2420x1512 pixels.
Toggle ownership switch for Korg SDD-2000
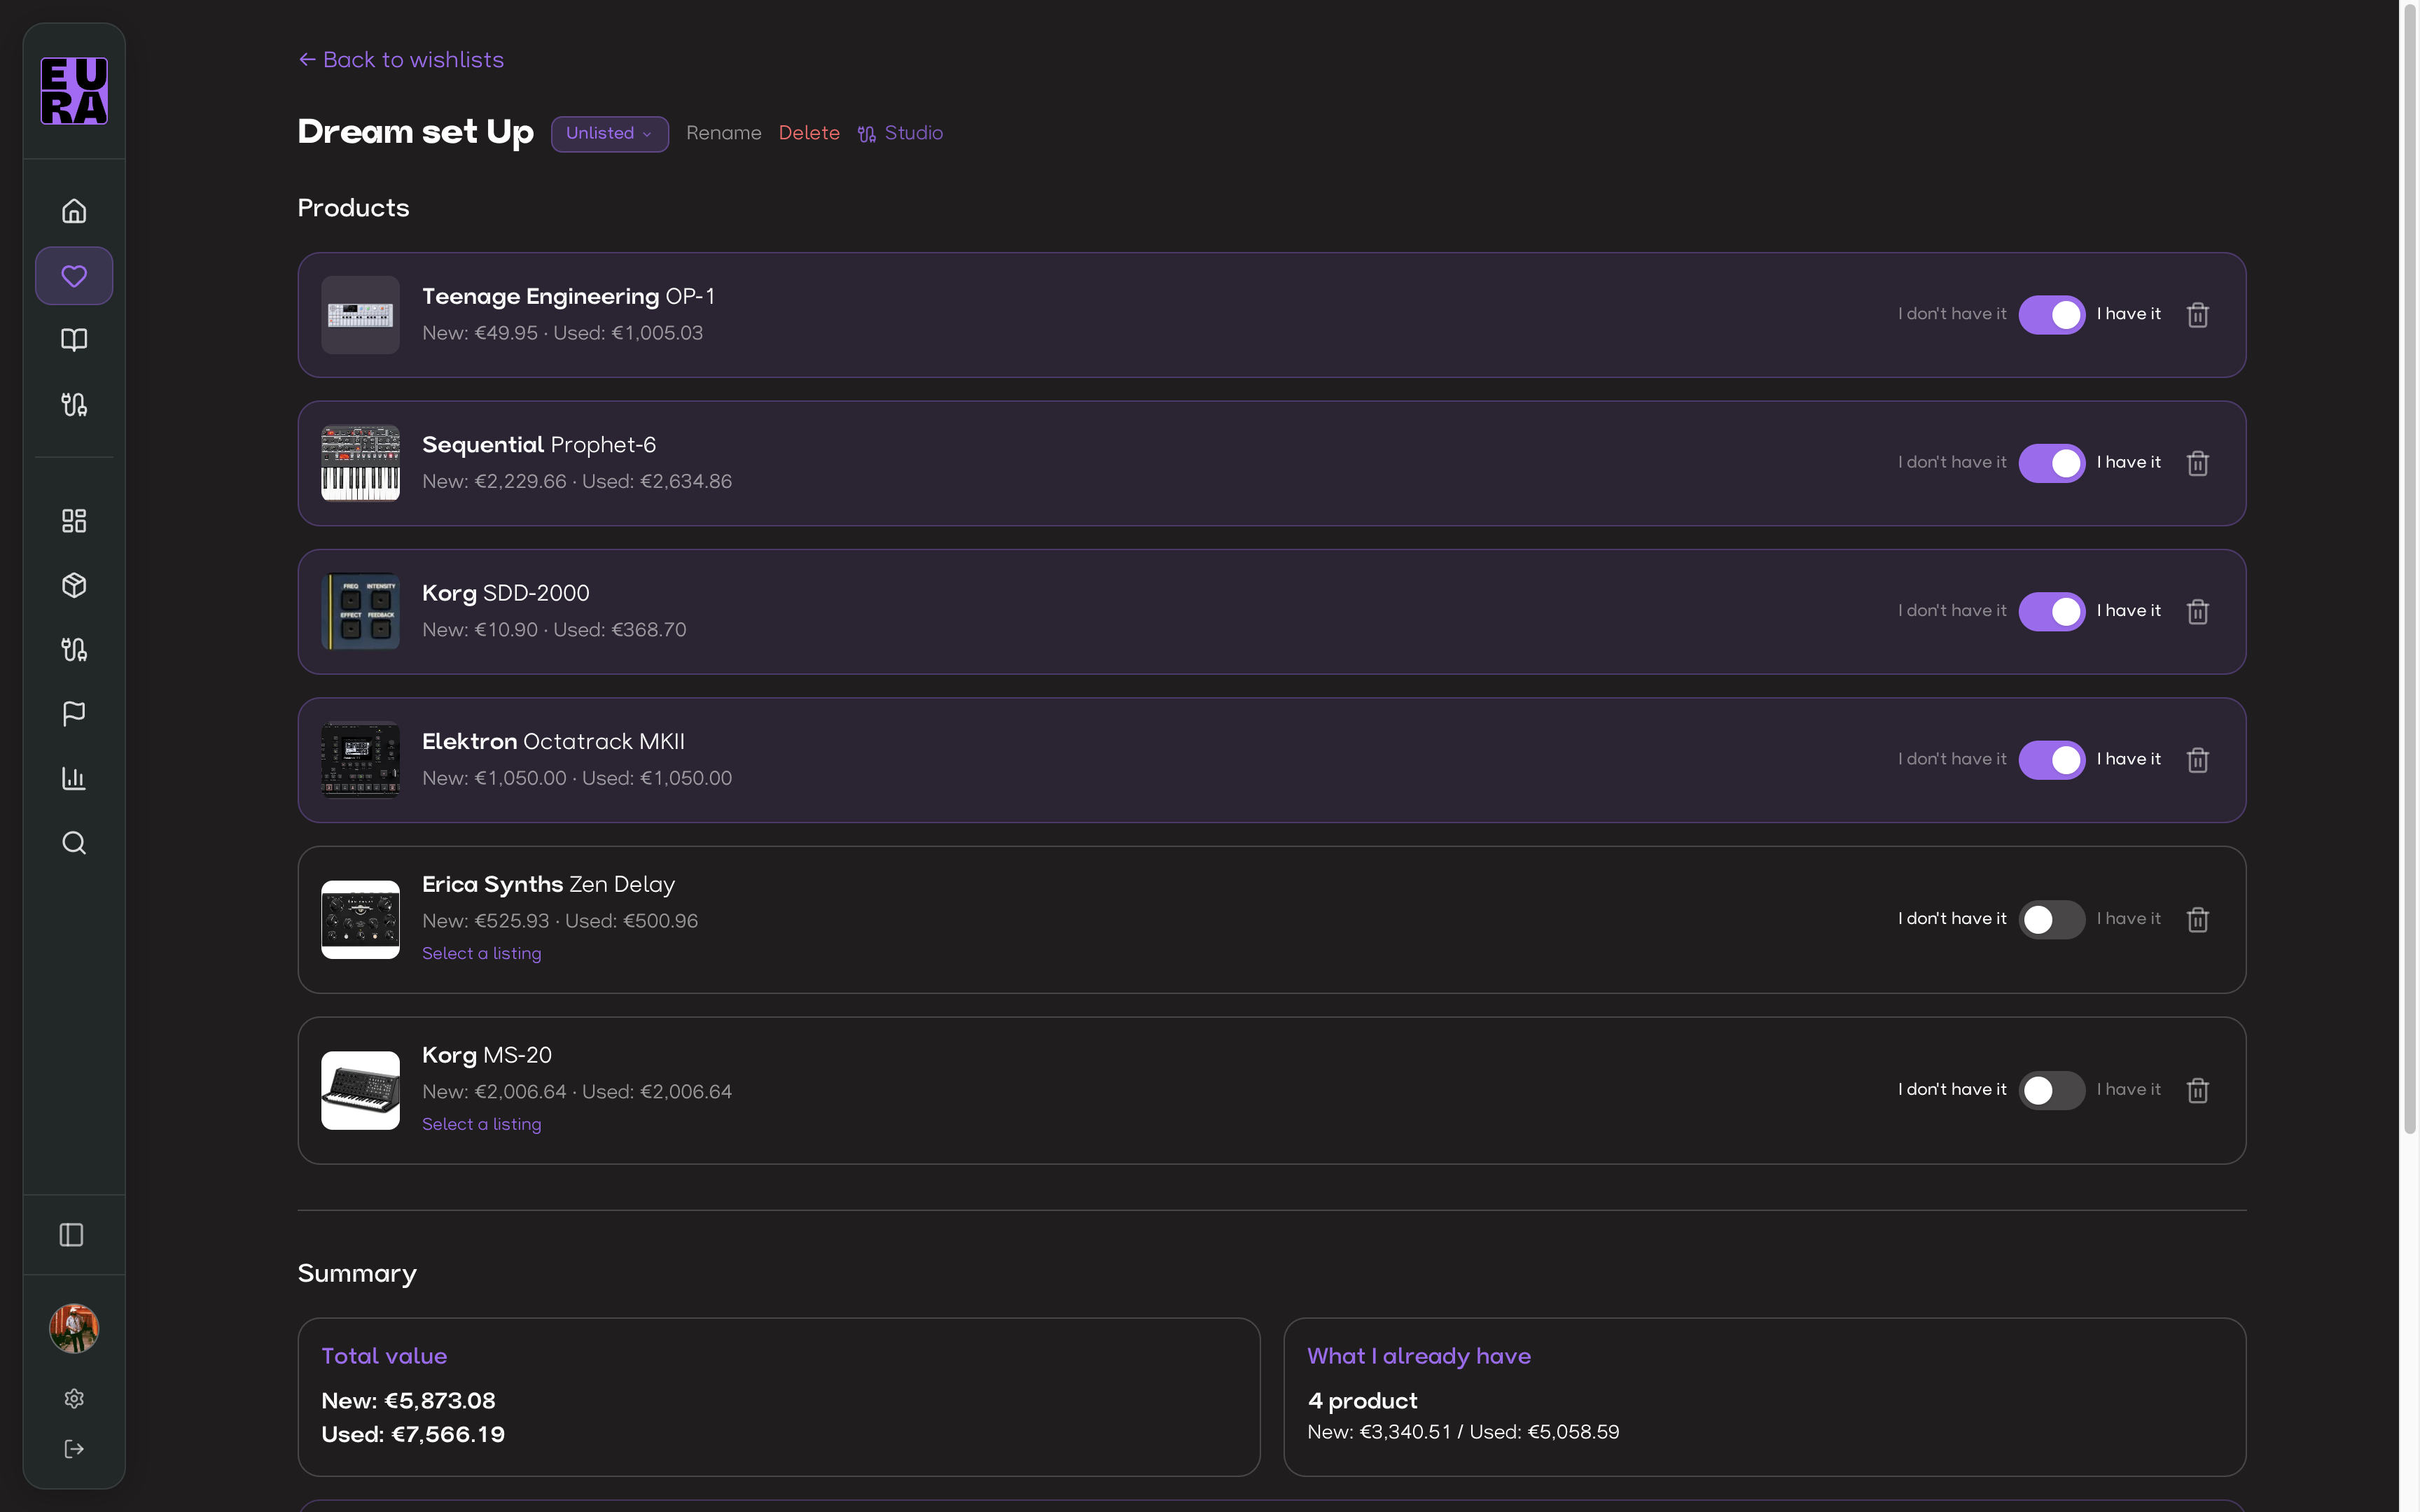(x=2052, y=611)
